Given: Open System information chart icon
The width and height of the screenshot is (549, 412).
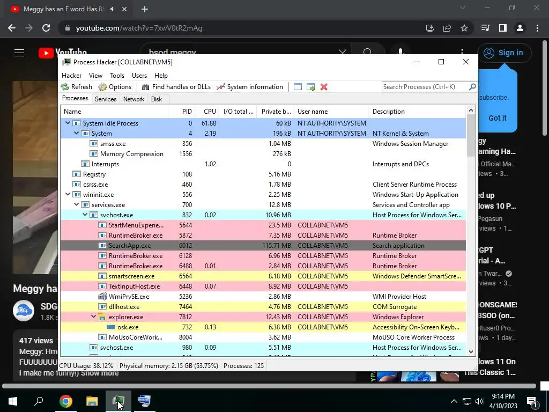Looking at the screenshot, I should click(x=220, y=87).
